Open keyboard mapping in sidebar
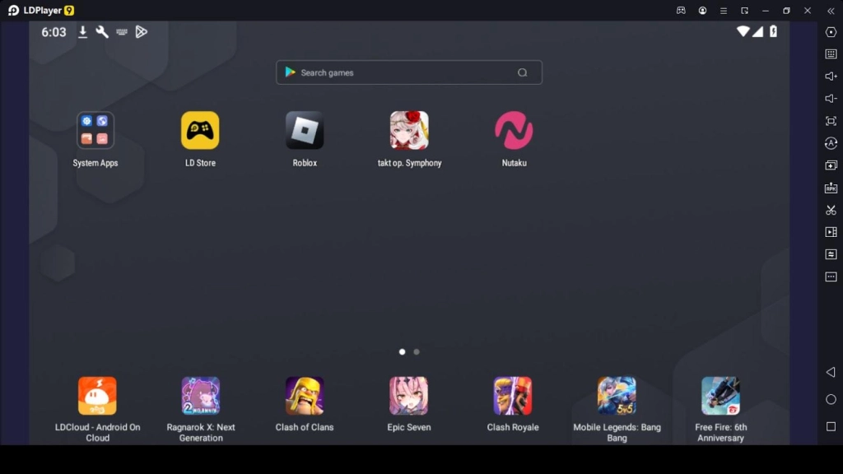The height and width of the screenshot is (474, 843). tap(831, 54)
